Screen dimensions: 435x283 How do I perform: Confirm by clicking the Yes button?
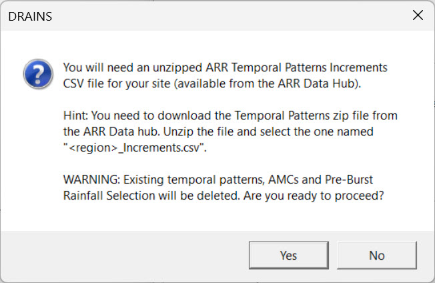point(288,255)
